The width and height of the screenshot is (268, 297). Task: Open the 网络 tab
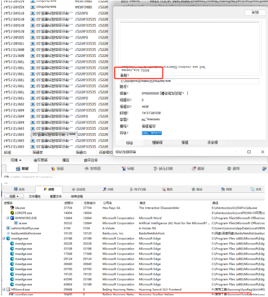227,189
